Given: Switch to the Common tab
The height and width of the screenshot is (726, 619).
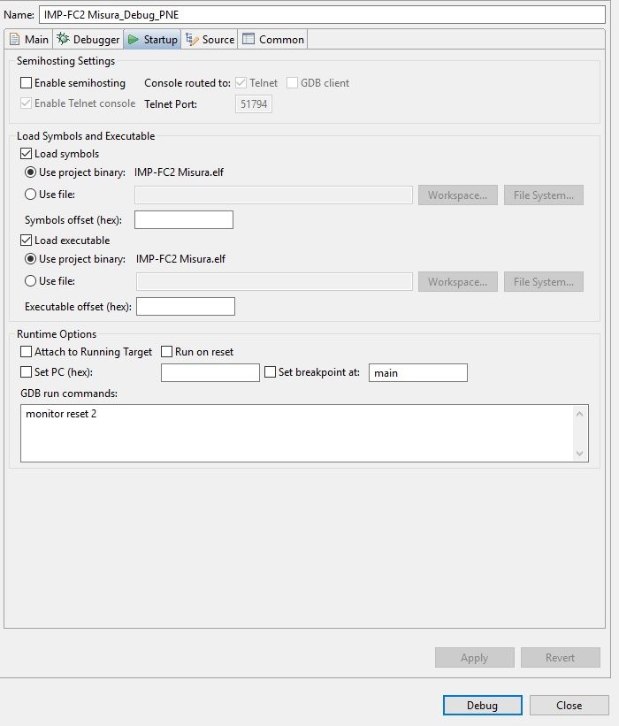Looking at the screenshot, I should 272,40.
